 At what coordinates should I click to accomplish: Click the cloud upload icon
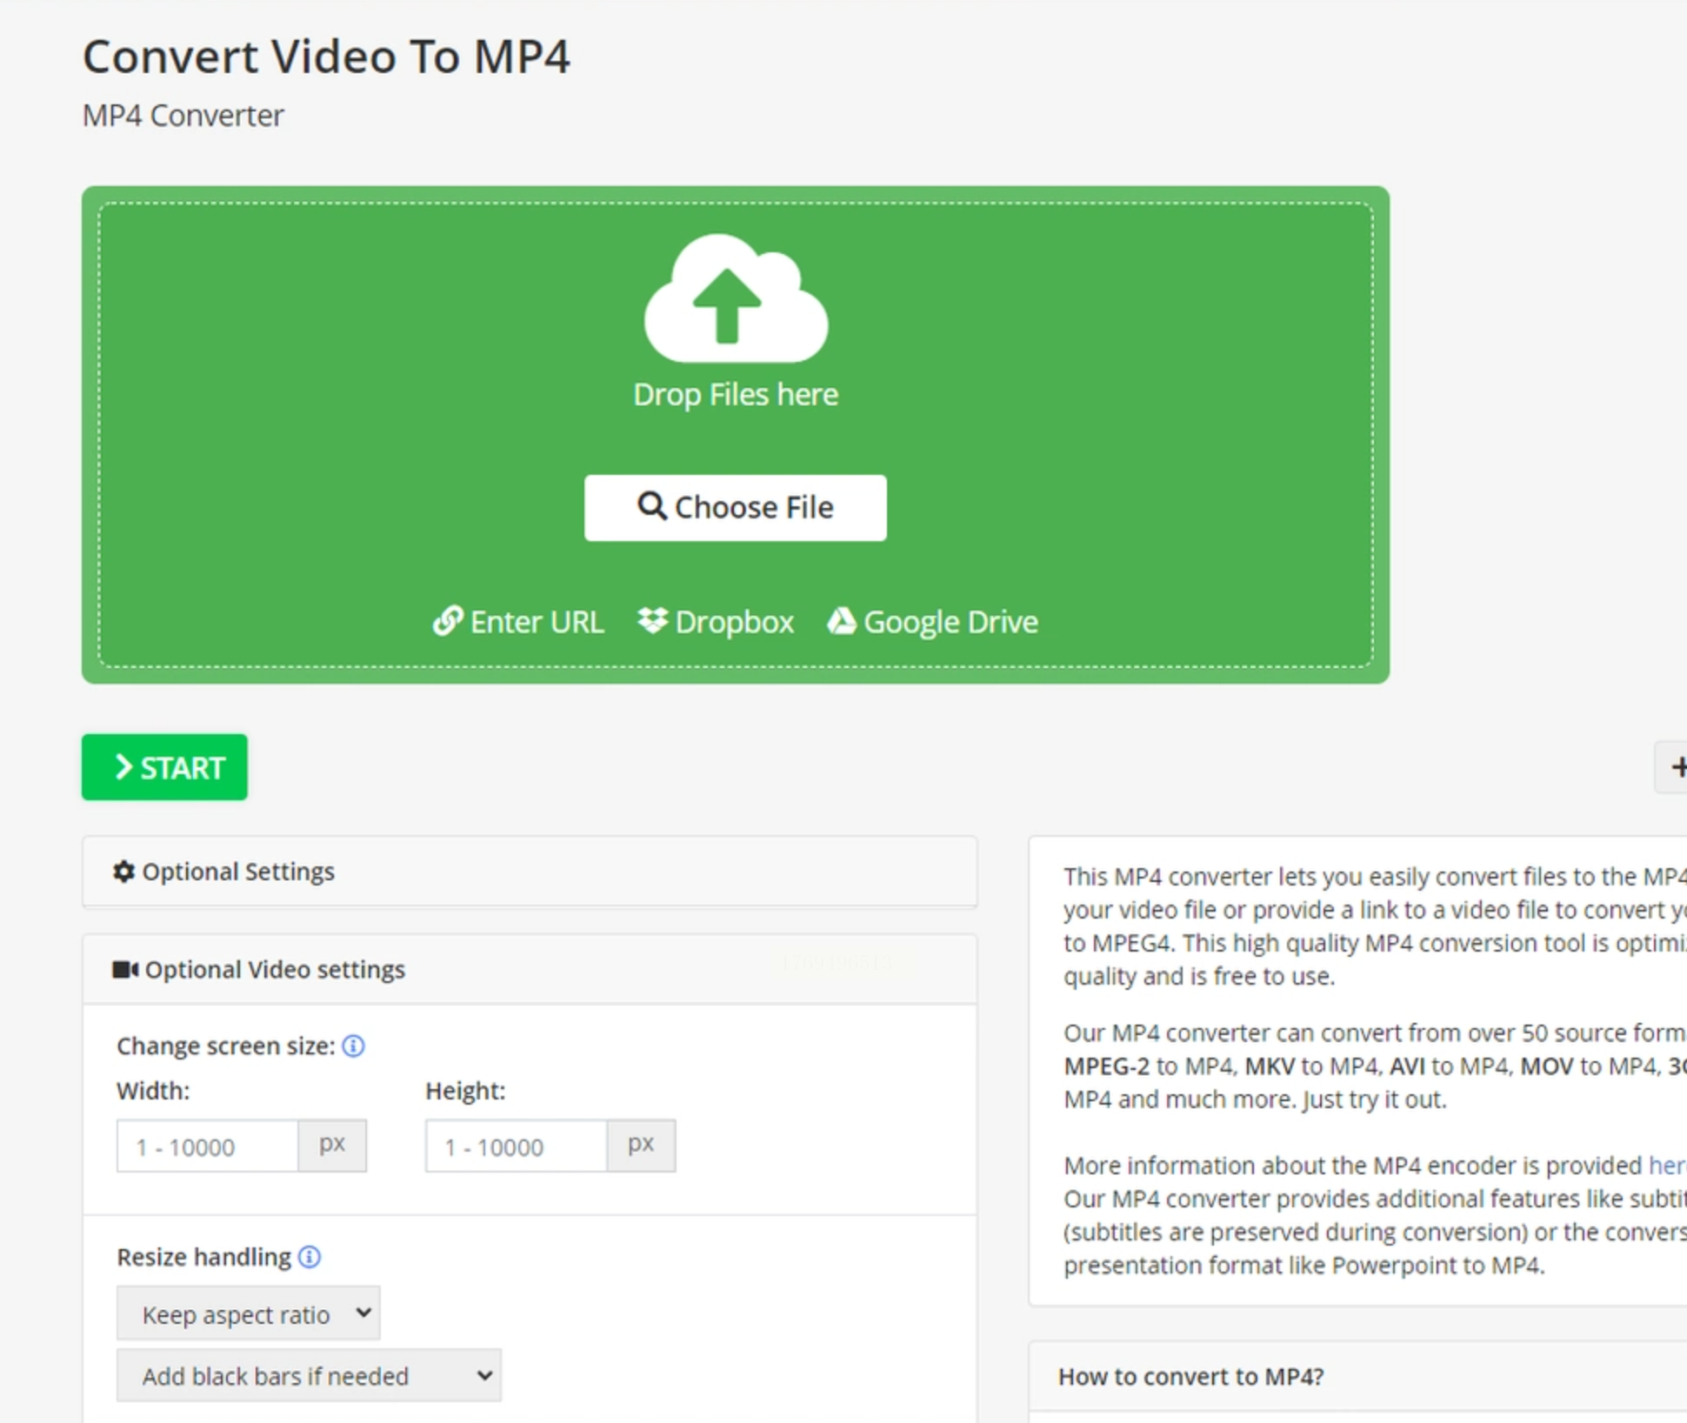(736, 298)
